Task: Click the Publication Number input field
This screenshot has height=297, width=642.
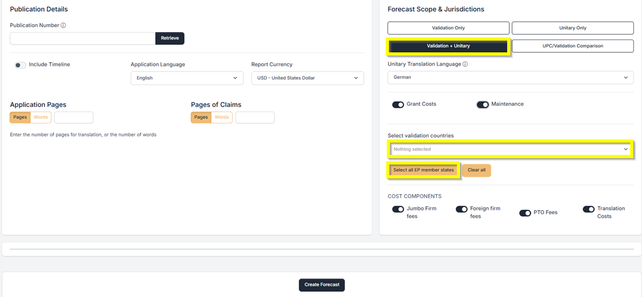Action: 82,38
